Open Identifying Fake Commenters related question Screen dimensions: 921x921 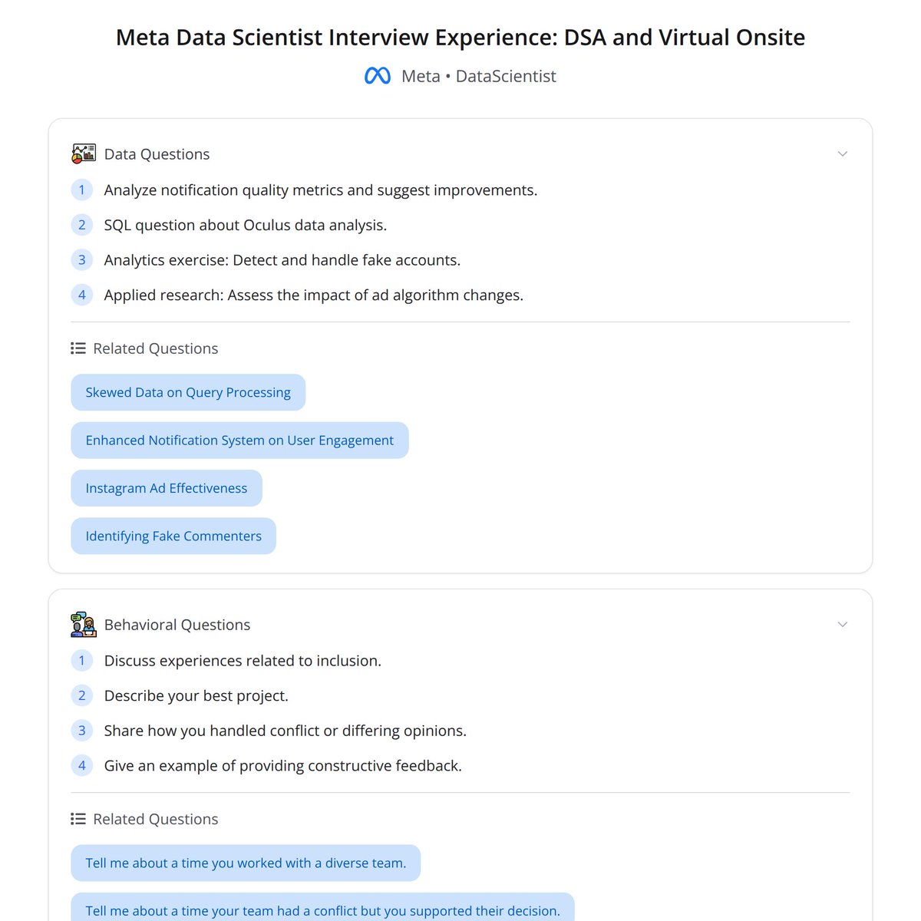click(173, 536)
